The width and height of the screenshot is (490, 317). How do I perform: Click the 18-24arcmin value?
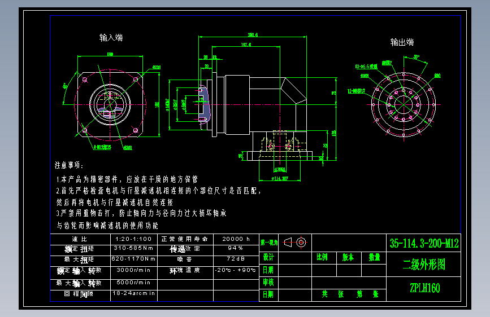(x=133, y=293)
